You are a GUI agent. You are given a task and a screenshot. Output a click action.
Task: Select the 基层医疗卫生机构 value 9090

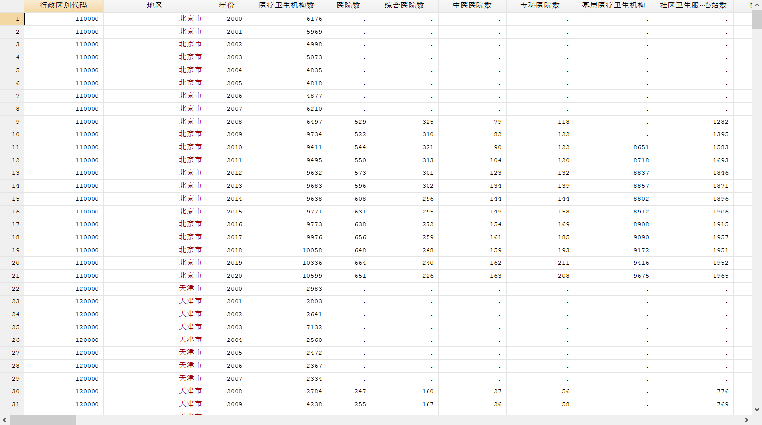(614, 237)
